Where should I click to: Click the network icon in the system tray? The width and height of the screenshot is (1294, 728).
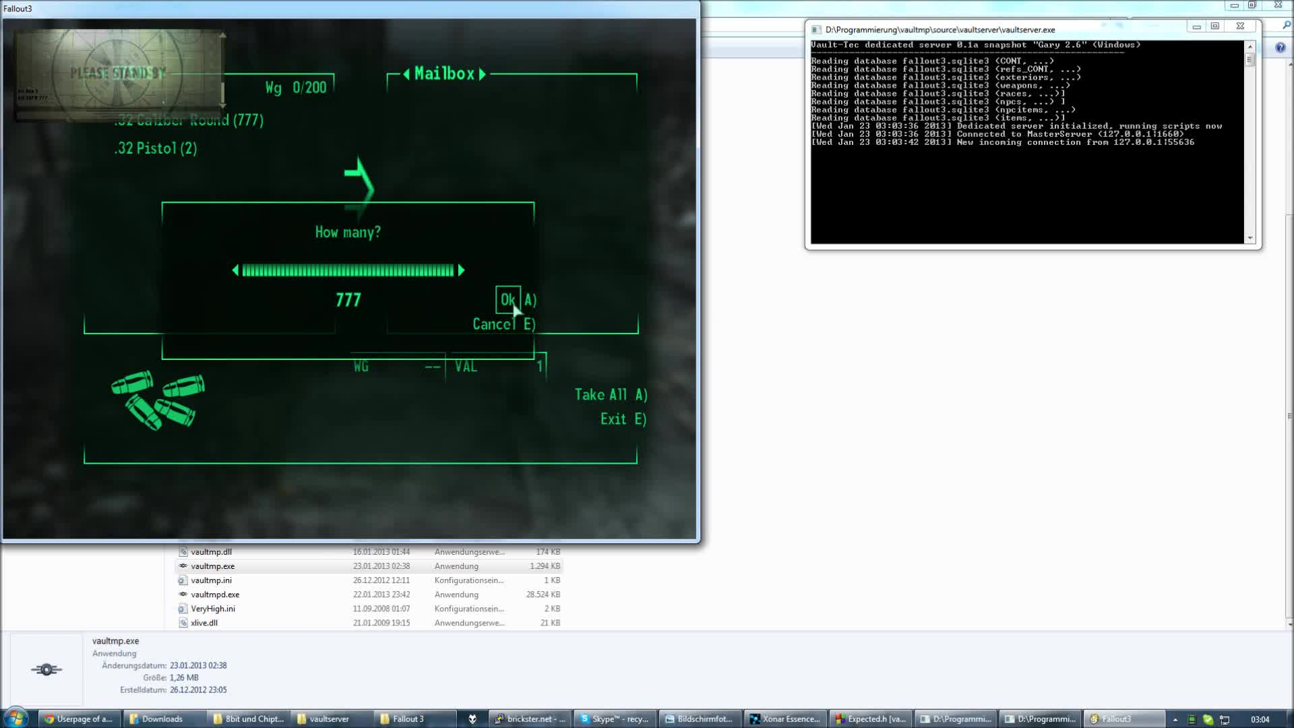click(1225, 719)
